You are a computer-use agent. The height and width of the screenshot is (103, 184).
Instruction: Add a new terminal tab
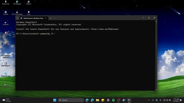click(51, 18)
